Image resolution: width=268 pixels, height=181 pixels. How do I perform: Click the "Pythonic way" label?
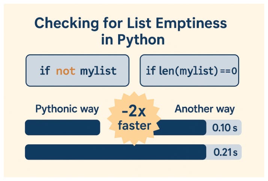tap(67, 109)
